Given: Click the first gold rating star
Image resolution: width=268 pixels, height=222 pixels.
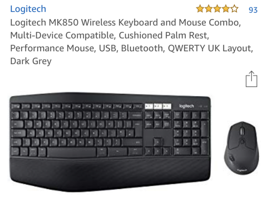Looking at the screenshot, I should pos(200,9).
